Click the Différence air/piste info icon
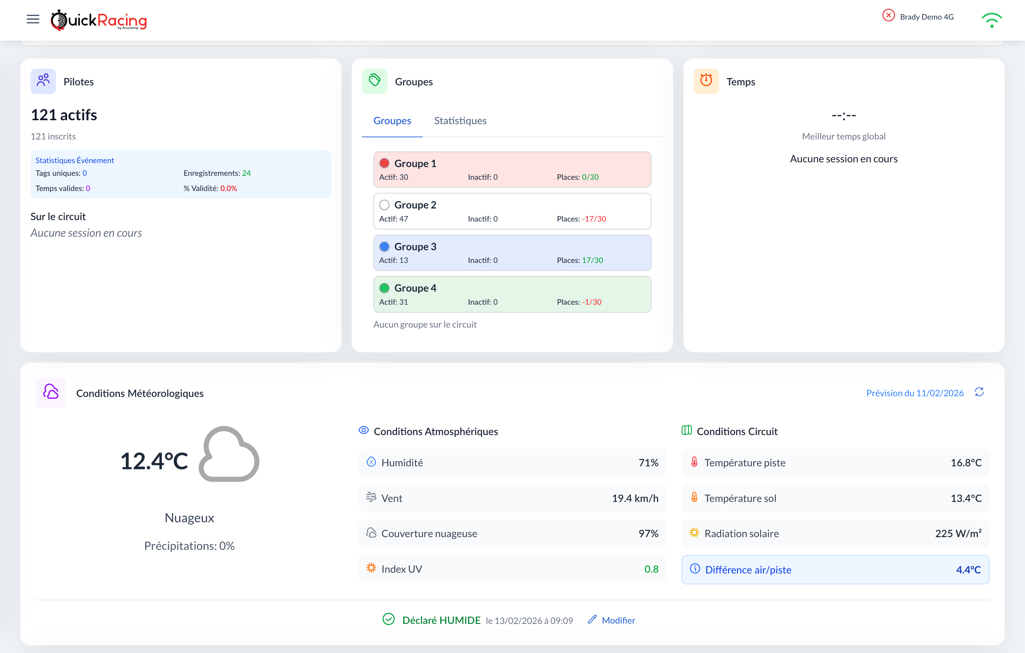The image size is (1025, 653). point(695,569)
